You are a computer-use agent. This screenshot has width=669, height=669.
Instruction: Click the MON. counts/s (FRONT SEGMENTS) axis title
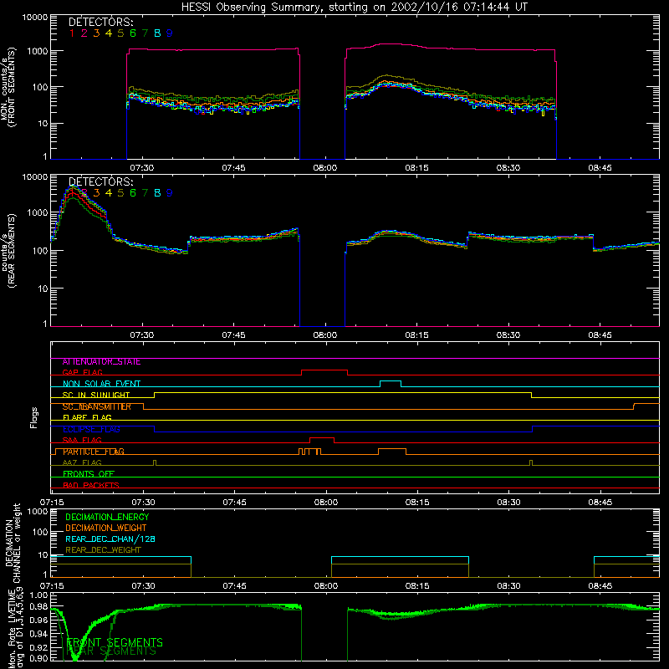[8, 88]
